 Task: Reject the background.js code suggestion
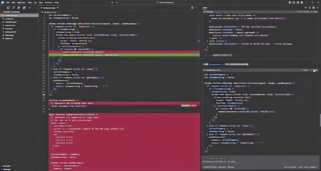point(305,70)
